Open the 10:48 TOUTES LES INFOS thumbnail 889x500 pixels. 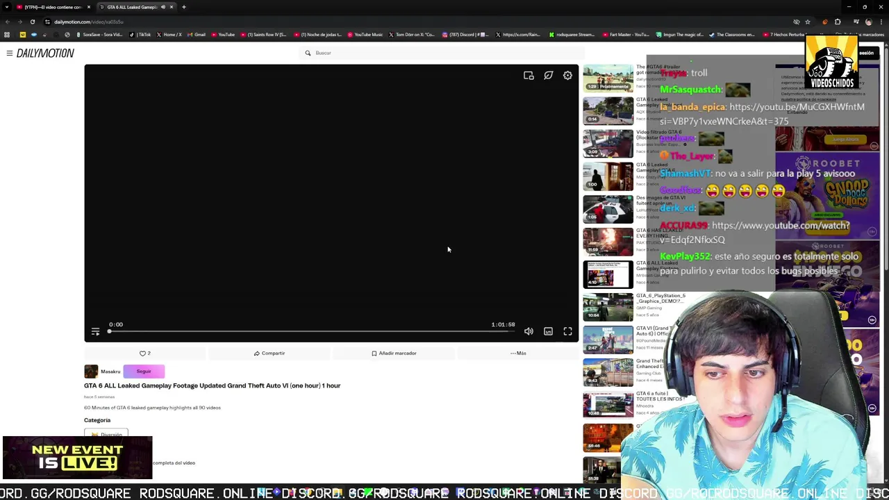pos(608,404)
